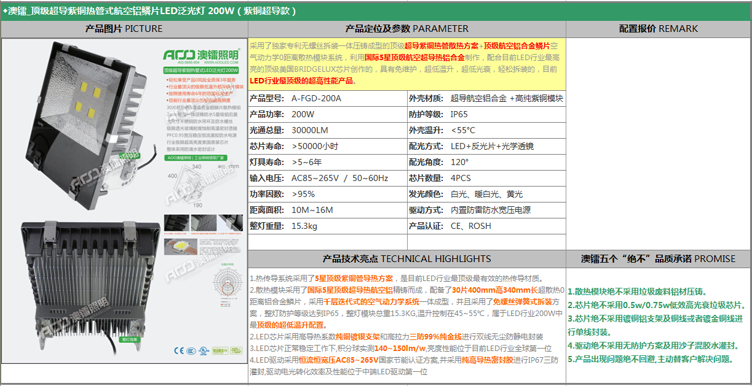Select the 澳镭五个"绝不"品质承诺 PROMISE header
The width and height of the screenshot is (752, 386).
[x=659, y=259]
